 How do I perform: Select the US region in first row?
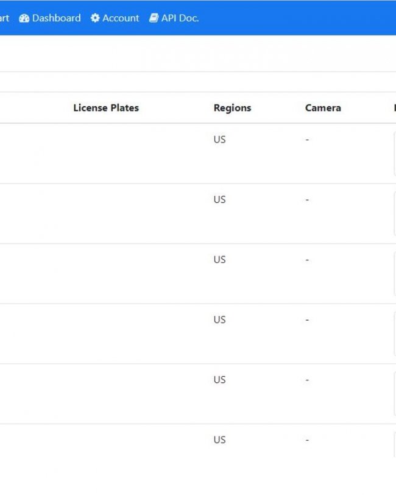click(x=219, y=140)
